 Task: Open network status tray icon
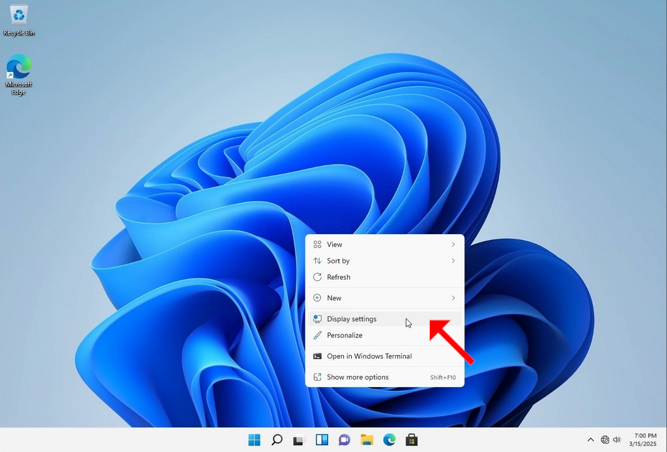(605, 440)
